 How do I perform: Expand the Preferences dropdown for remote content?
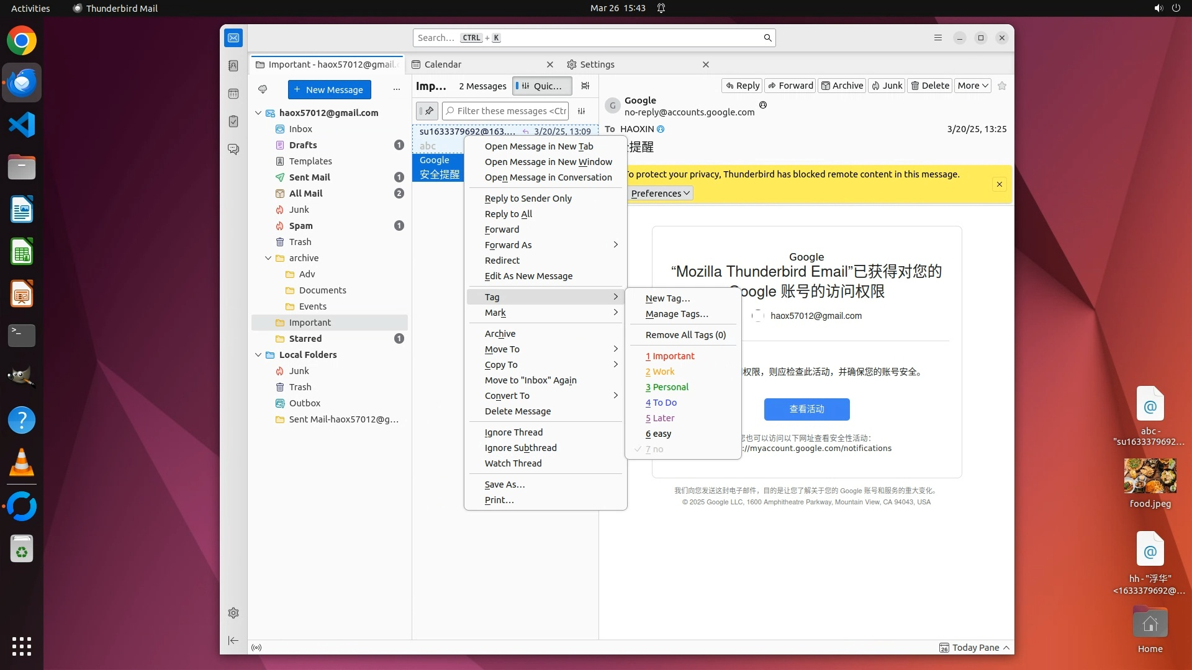coord(660,194)
